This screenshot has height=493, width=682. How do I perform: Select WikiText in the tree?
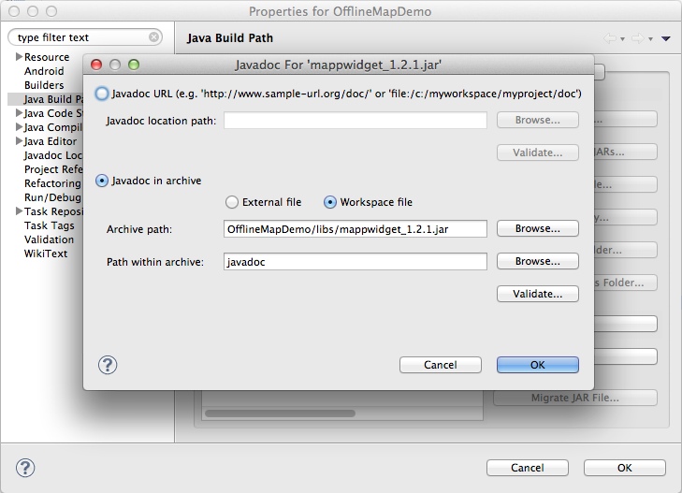coord(46,253)
